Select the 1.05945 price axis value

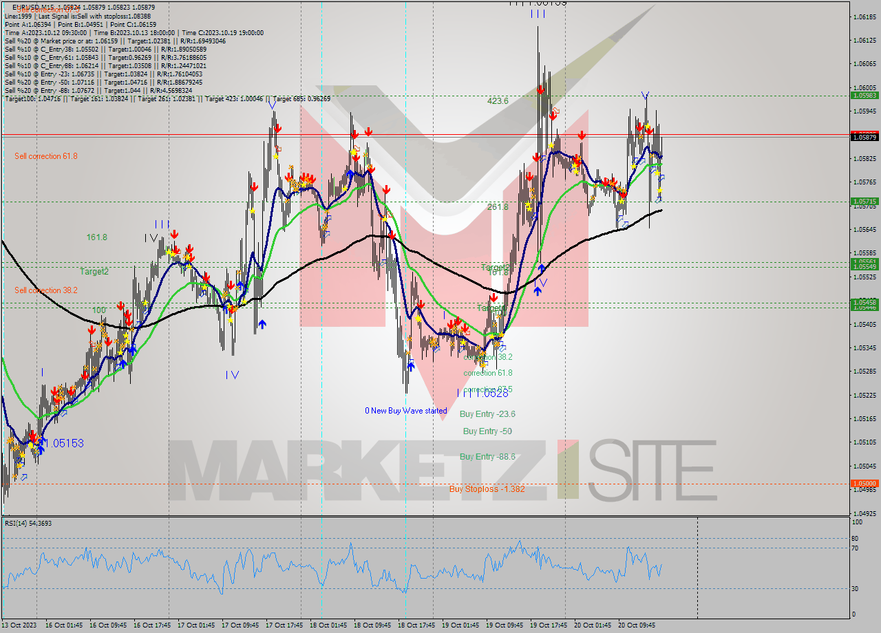point(864,111)
